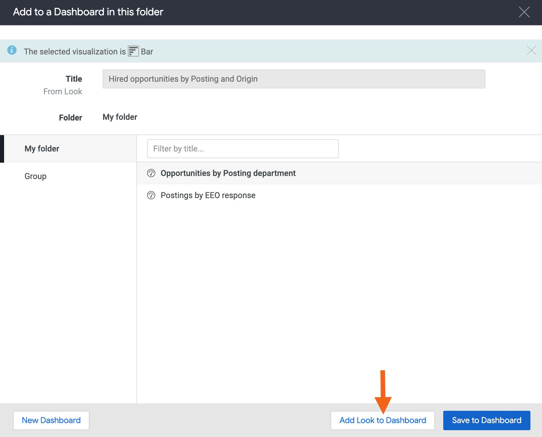Click My folder value beside Folder label
This screenshot has height=437, width=542.
coord(120,117)
